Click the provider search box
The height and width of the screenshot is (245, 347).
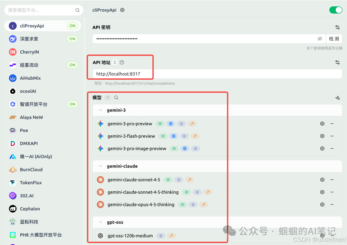coord(44,10)
